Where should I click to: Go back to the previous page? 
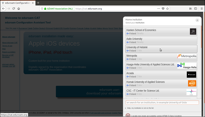[3, 9]
